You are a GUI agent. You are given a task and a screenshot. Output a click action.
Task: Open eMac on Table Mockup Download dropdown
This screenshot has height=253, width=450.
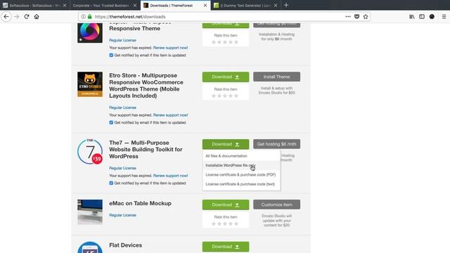point(226,205)
